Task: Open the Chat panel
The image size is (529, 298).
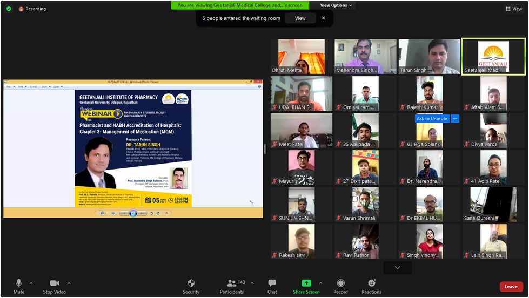Action: tap(272, 287)
